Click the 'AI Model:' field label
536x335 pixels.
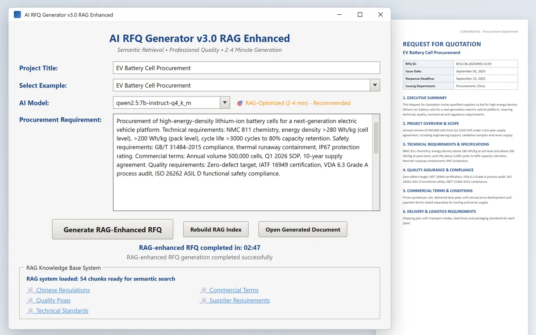tap(34, 103)
